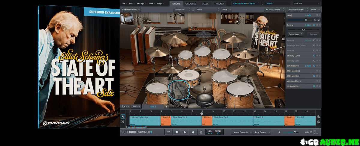Open the Block menu button
360x146 pixels.
click(x=136, y=107)
